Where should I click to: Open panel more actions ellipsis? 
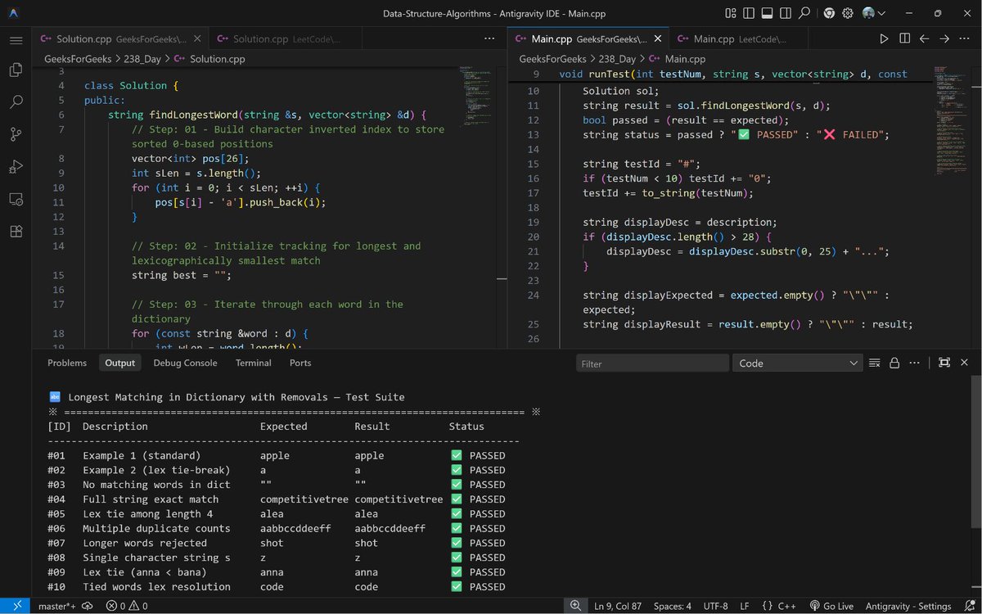click(914, 363)
